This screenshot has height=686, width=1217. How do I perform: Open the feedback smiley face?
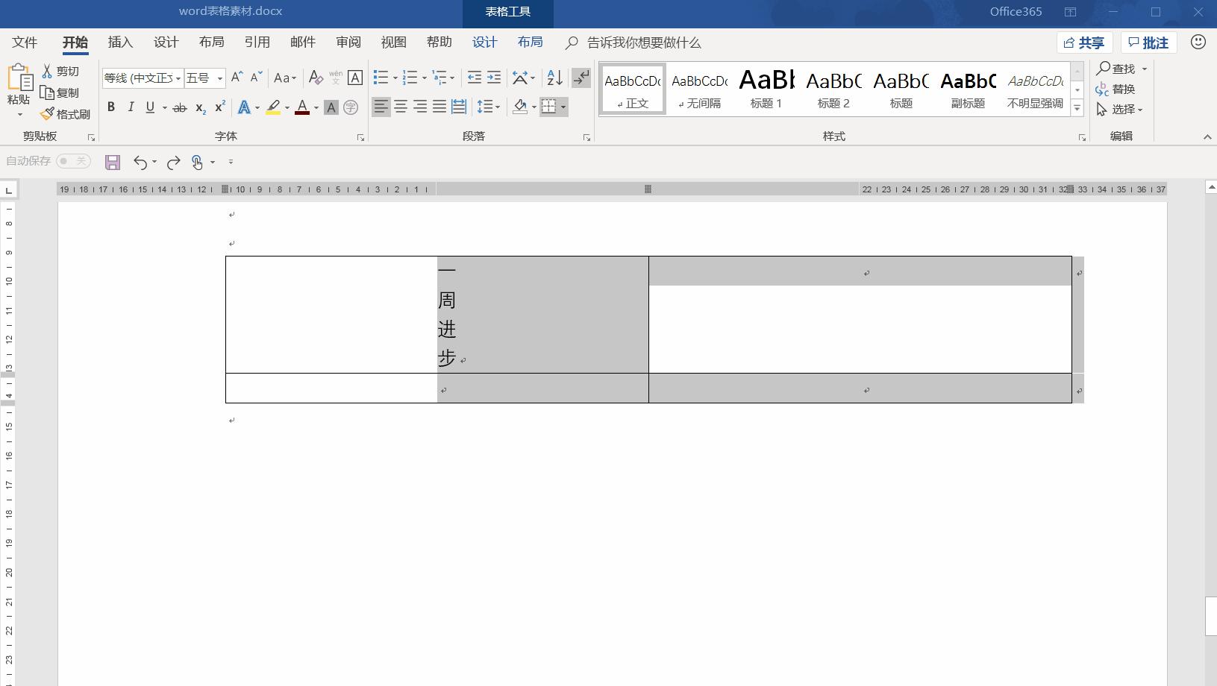1198,43
